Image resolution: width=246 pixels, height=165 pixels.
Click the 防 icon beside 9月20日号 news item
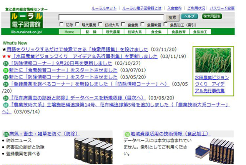pos(5,63)
